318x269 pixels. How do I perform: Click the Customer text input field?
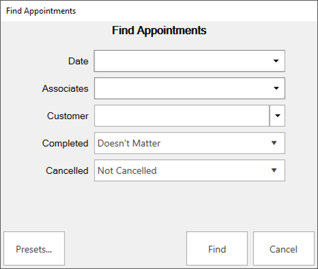[x=182, y=116]
